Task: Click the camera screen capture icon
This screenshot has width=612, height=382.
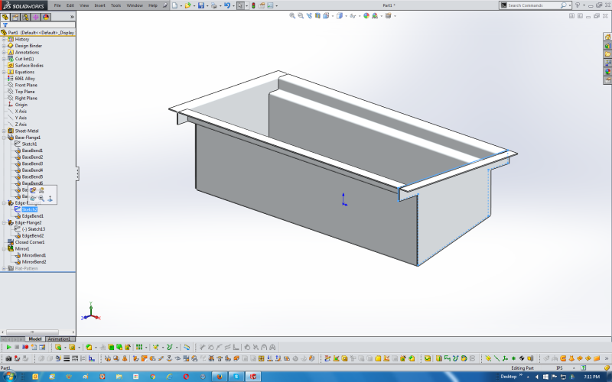Action: [8, 358]
